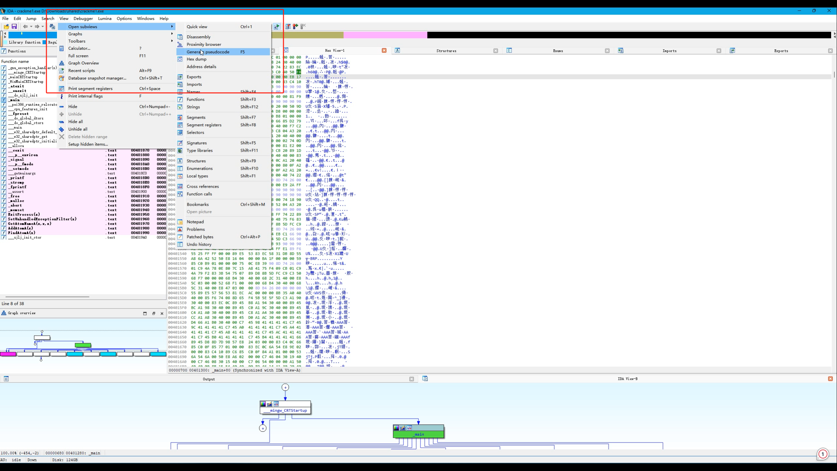Choose Hex dump from subviews
The width and height of the screenshot is (837, 471).
point(196,59)
